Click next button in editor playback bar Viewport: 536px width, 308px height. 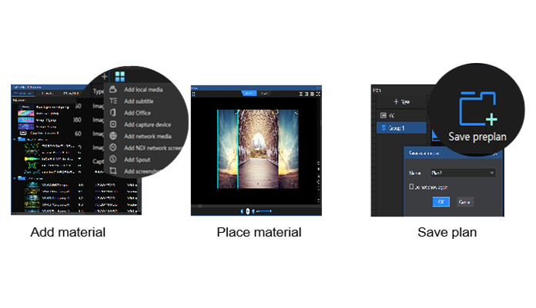coord(253,211)
